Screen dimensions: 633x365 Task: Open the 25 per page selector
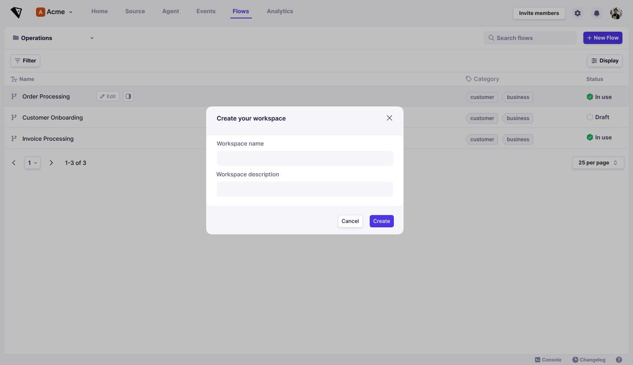pyautogui.click(x=598, y=163)
